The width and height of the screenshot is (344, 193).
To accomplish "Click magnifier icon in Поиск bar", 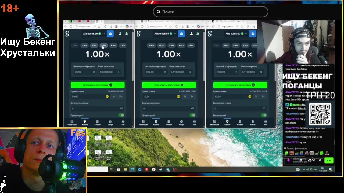I will tap(158, 12).
